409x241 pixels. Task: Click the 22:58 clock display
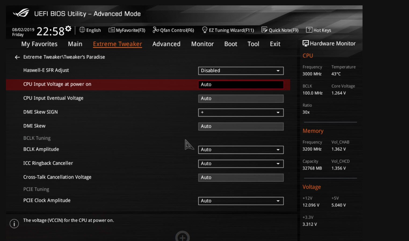pyautogui.click(x=50, y=31)
